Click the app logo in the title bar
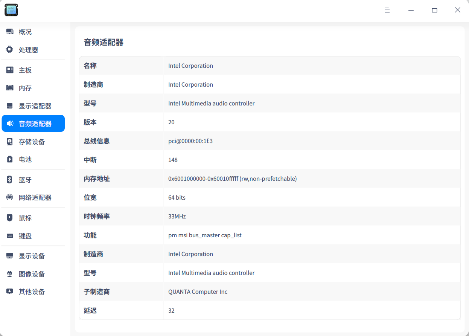This screenshot has width=469, height=336. tap(11, 10)
